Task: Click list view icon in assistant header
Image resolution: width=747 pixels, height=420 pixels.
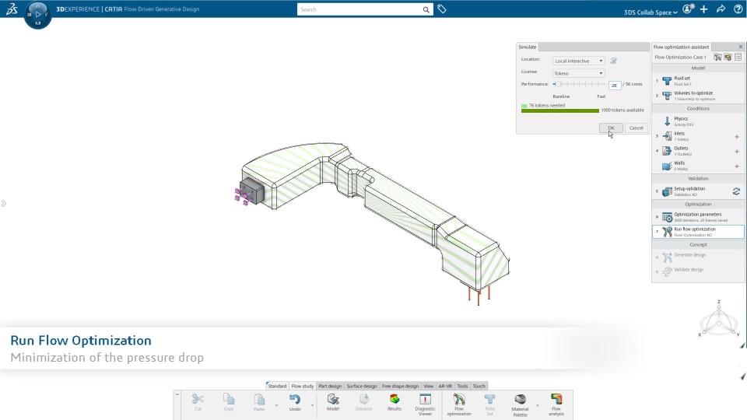Action: point(738,57)
